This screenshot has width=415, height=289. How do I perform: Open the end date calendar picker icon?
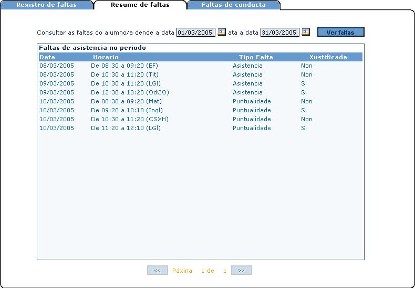coord(306,32)
